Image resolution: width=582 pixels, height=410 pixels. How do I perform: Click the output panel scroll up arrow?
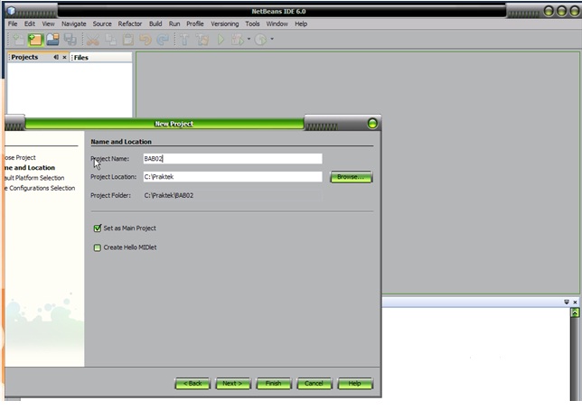click(575, 312)
